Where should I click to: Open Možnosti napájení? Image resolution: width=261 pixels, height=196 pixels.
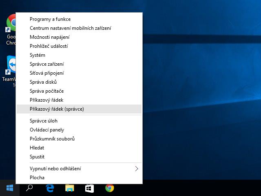[49, 37]
